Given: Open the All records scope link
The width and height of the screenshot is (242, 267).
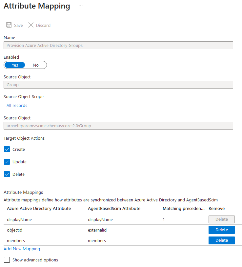Looking at the screenshot, I should (x=17, y=105).
